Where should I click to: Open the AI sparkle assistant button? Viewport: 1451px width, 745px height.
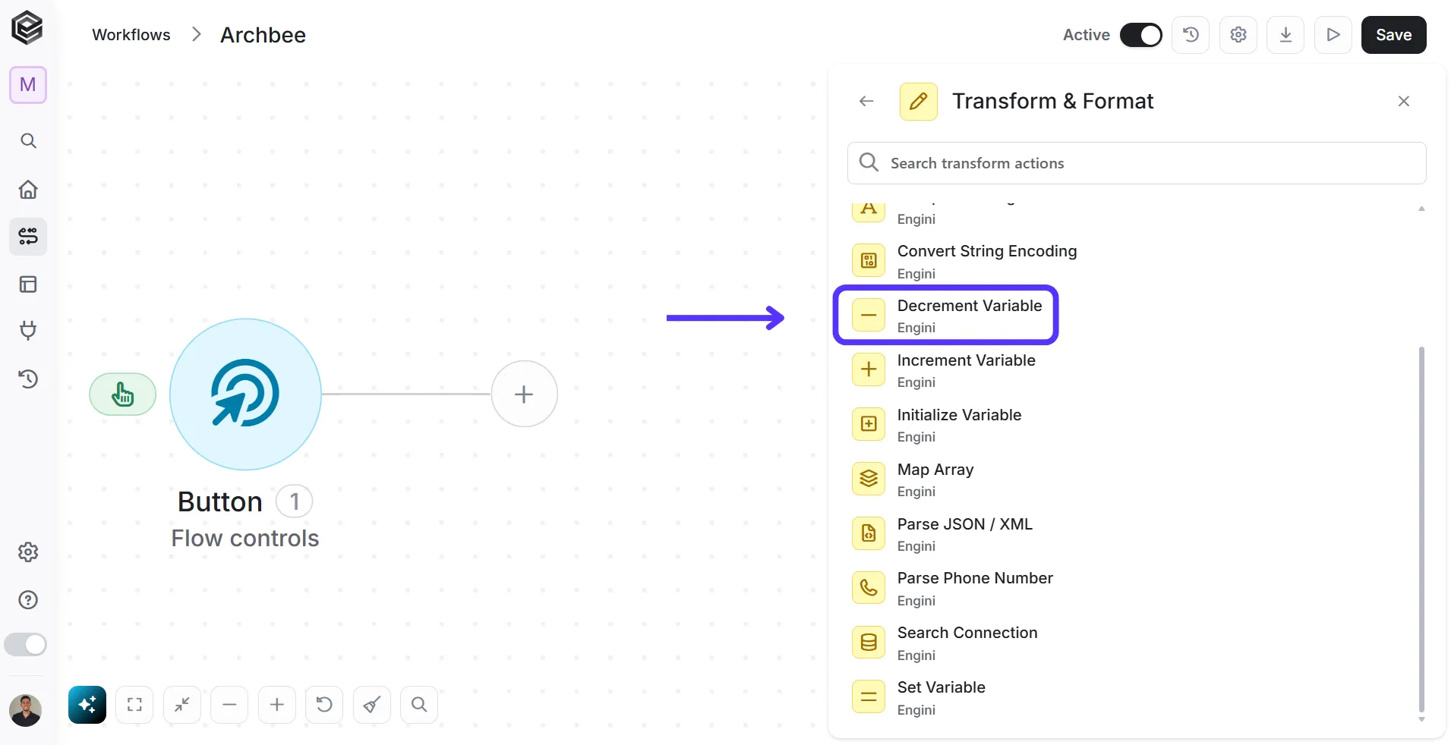[87, 705]
